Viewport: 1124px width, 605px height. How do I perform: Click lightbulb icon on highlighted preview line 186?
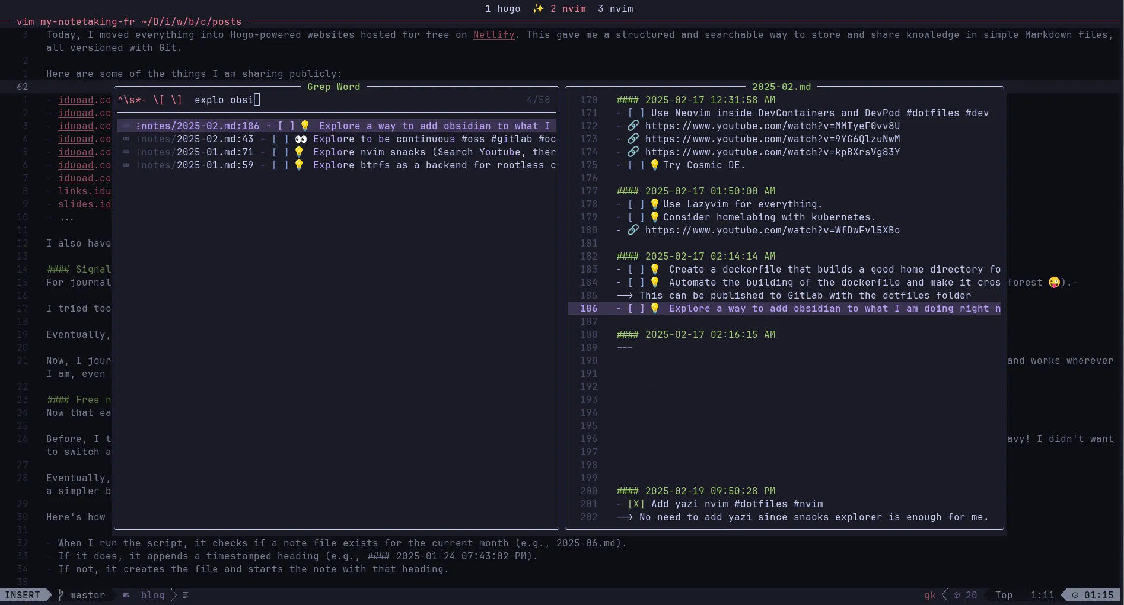655,308
